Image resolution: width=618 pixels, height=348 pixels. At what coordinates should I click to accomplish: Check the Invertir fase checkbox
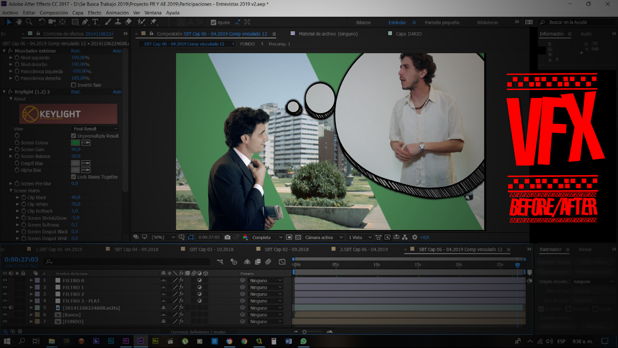pyautogui.click(x=73, y=85)
